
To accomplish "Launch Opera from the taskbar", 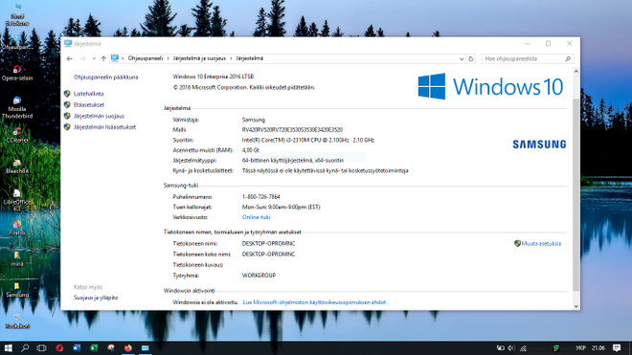I will (59, 347).
